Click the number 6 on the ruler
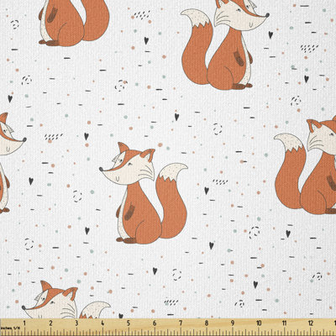The image size is (336, 336). tap(155, 323)
